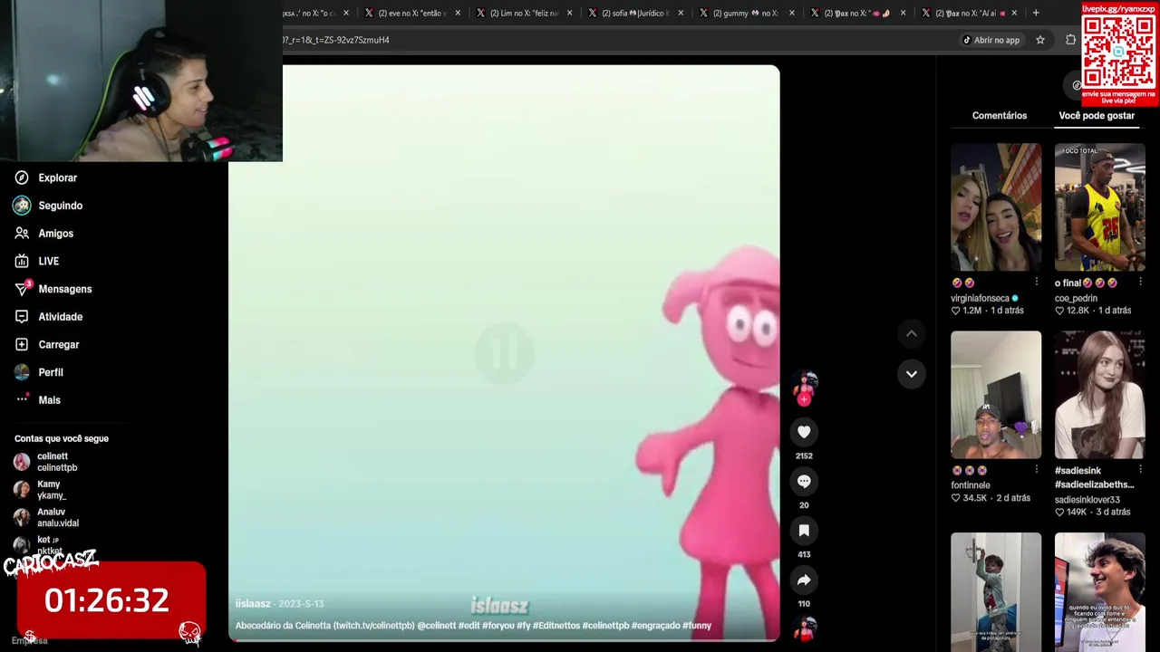Open options for virginiafonseca video card
Viewport: 1160px width, 652px height.
[x=1036, y=283]
